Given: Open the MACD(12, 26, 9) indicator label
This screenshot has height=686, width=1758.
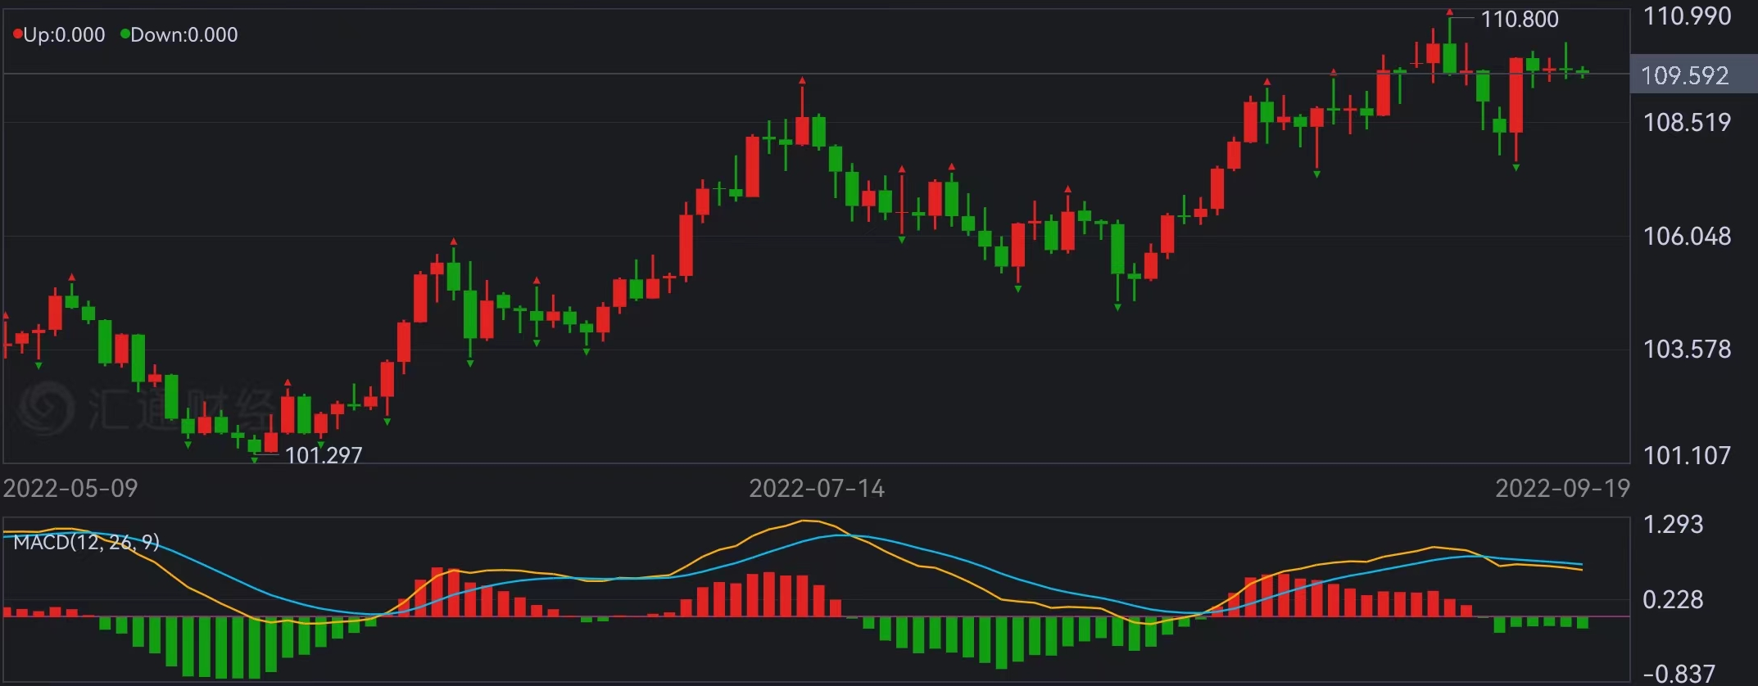Looking at the screenshot, I should point(86,542).
